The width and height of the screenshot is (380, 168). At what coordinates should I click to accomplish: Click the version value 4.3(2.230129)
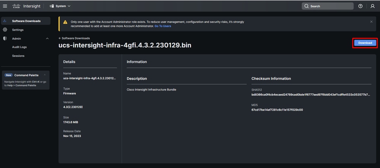point(73,107)
